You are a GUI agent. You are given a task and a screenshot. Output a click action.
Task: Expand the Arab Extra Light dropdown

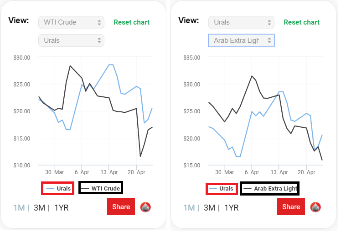point(241,40)
